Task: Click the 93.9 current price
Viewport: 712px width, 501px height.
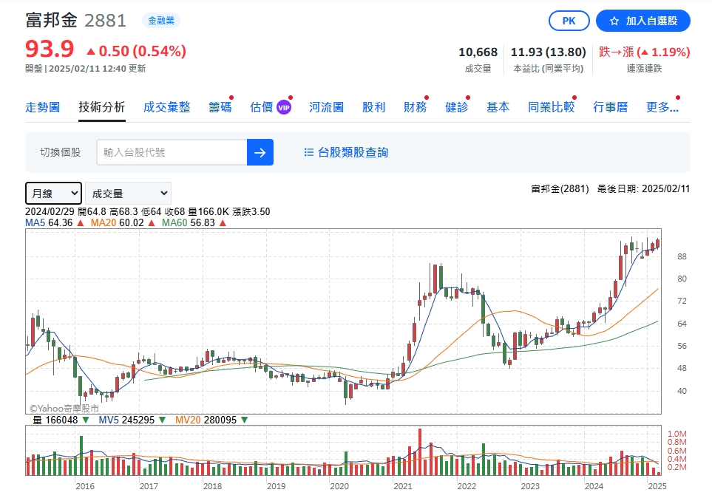Action: tap(50, 49)
